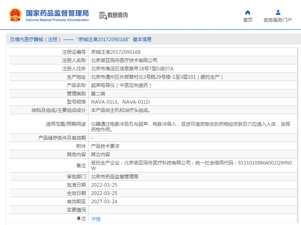Click 型号规格 row label
Screen dimensions: 301x225
click(76, 102)
